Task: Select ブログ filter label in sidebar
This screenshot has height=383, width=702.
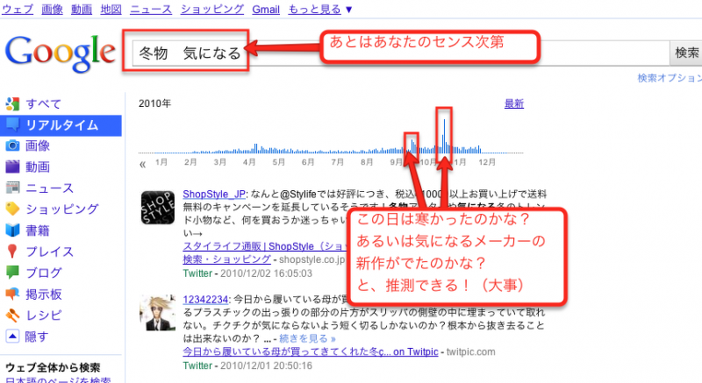Action: [43, 273]
